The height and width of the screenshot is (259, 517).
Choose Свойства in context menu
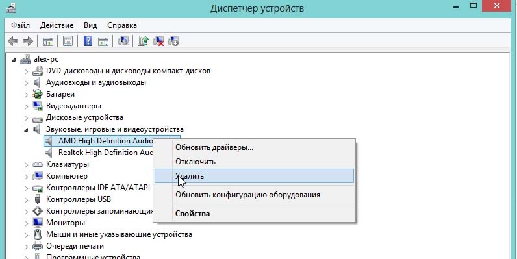point(254,214)
